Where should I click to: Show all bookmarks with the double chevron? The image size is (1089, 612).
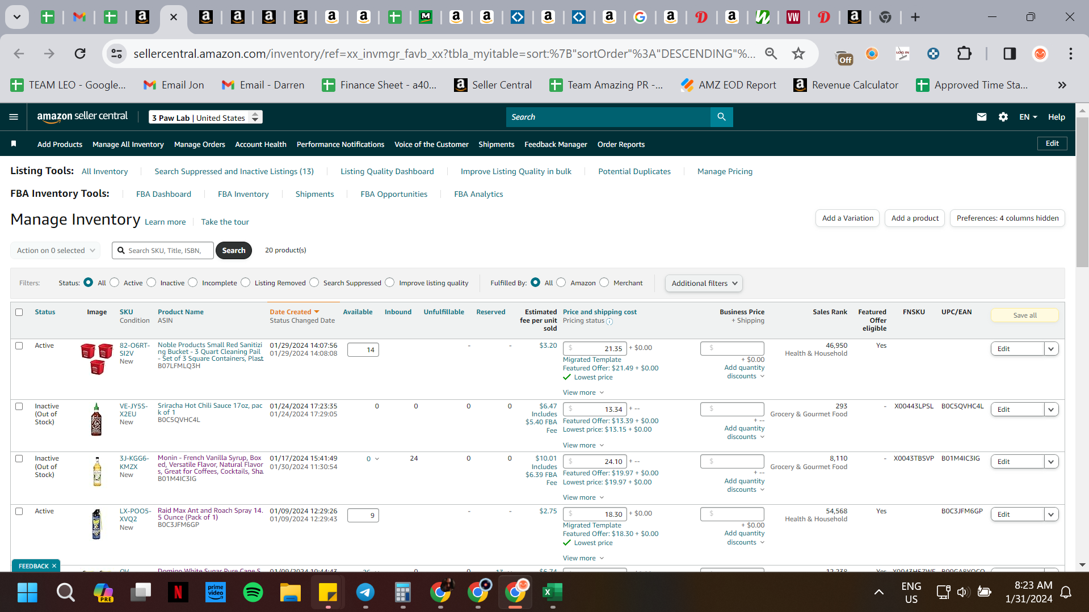pyautogui.click(x=1062, y=85)
